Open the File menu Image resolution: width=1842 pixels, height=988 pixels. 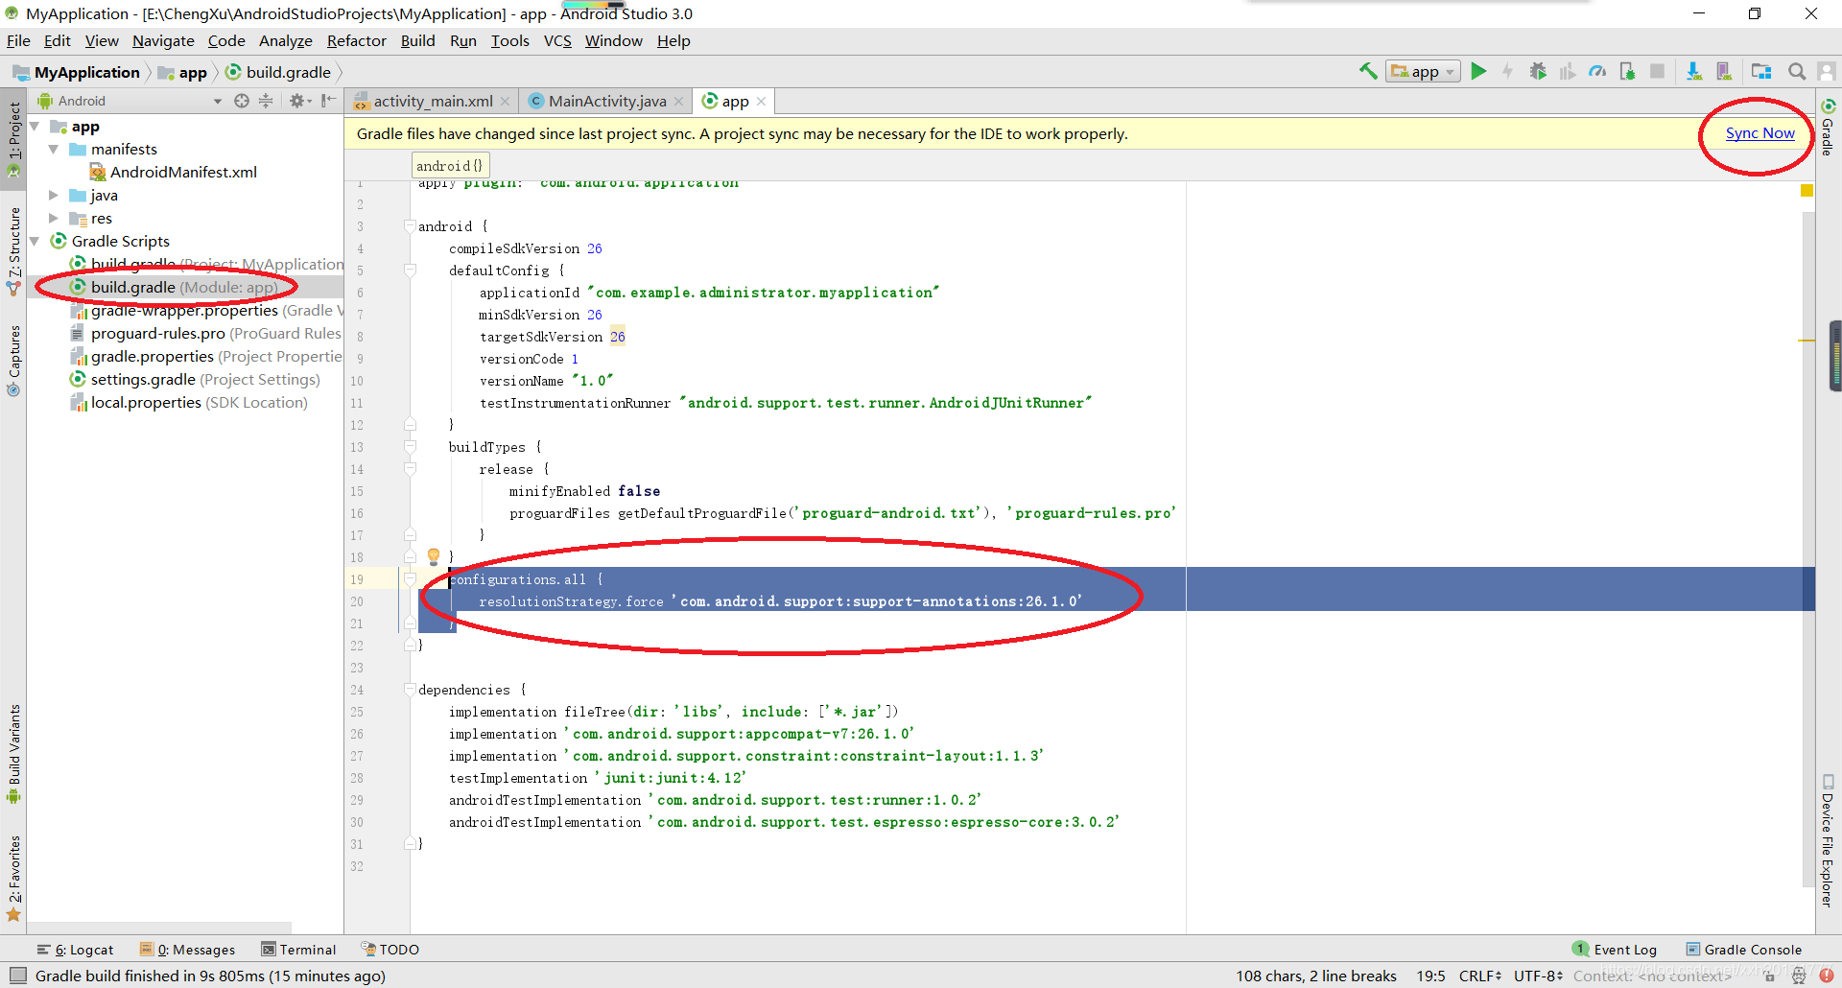18,40
